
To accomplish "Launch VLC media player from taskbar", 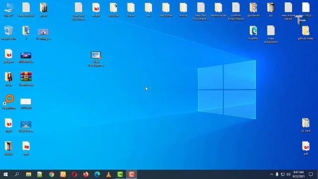I will 108,175.
